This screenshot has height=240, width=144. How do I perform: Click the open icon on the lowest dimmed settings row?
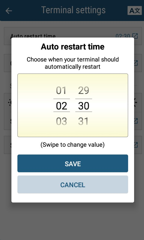pos(136,145)
